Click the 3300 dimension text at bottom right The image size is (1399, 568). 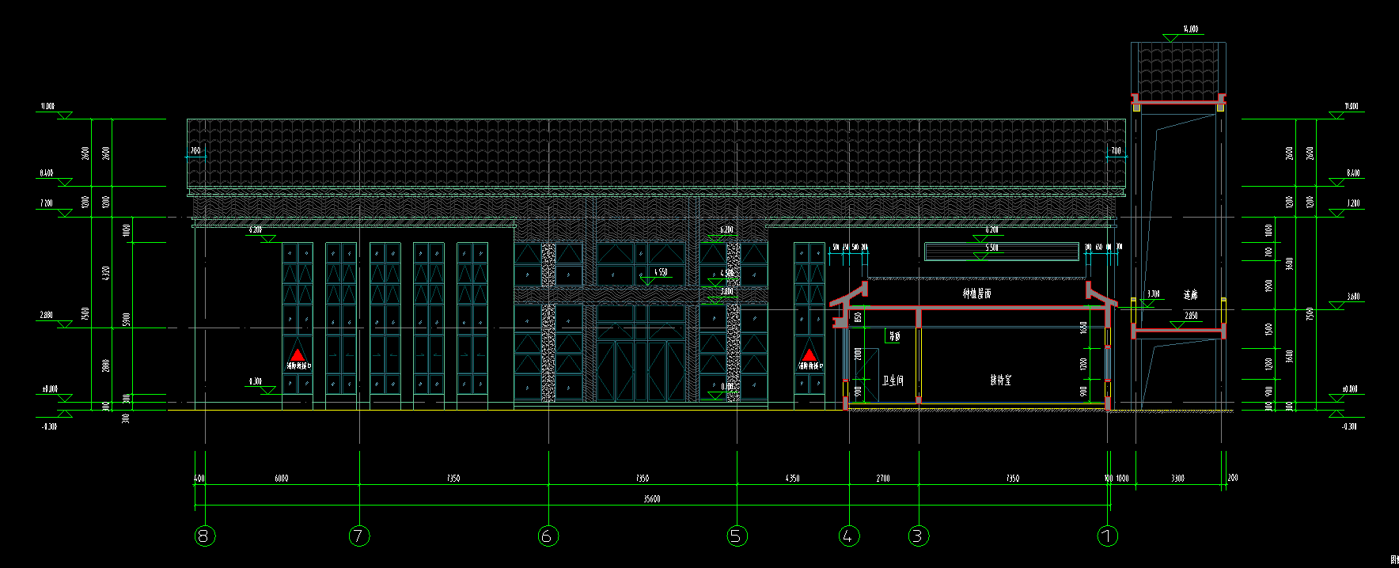pyautogui.click(x=1177, y=479)
